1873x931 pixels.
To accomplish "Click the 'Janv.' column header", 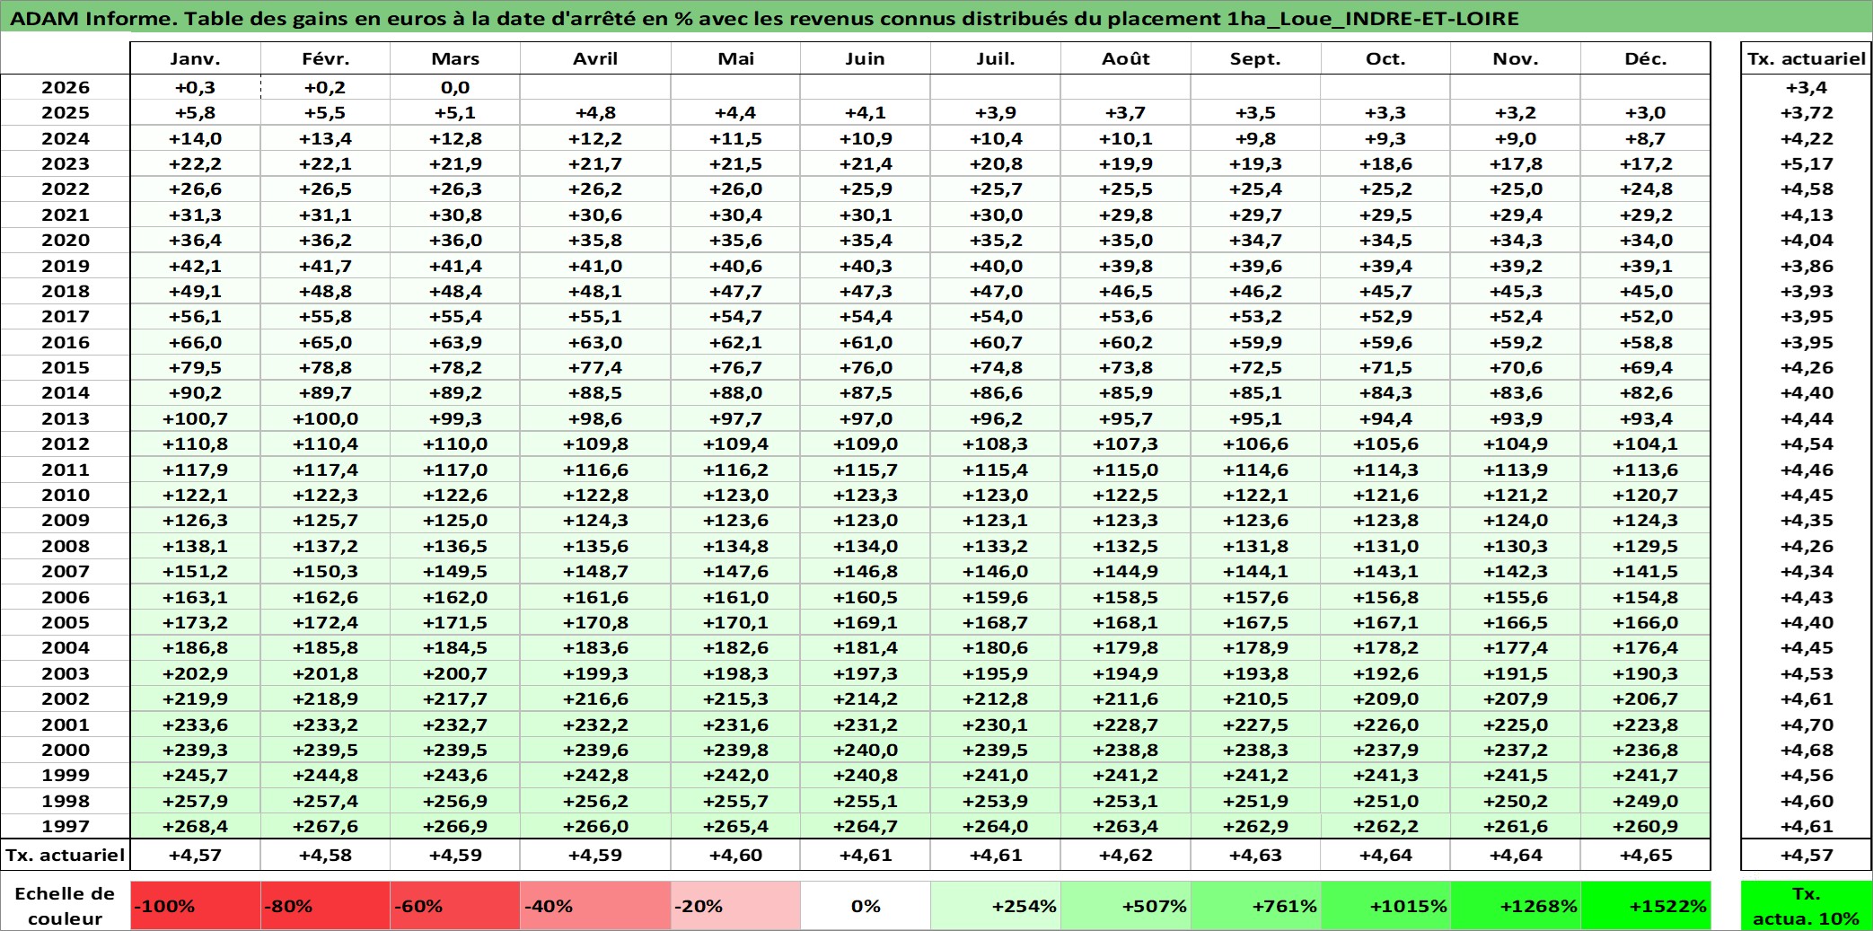I will pos(195,58).
